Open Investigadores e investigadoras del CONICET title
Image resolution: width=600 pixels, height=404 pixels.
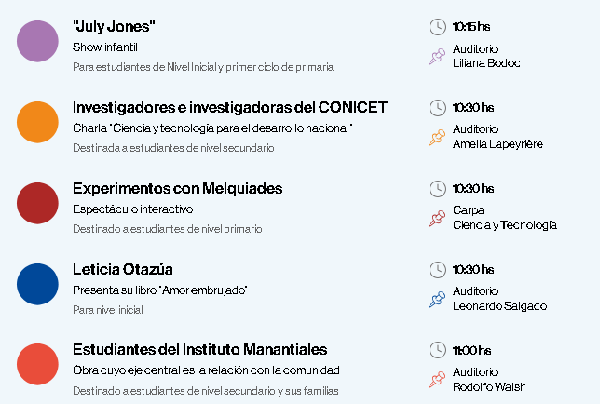[x=230, y=108]
